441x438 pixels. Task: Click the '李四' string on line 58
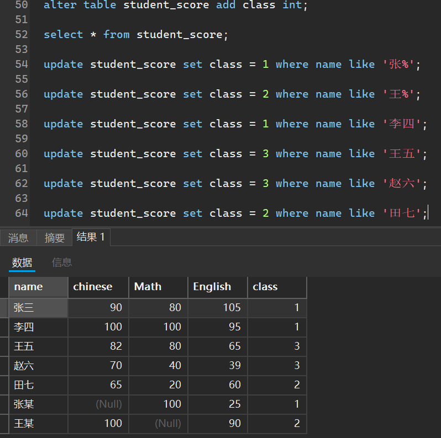(x=402, y=124)
